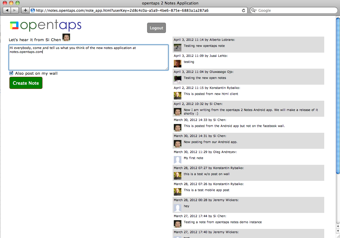This screenshot has width=340, height=238.
Task: Click 'Testing new opentaps note' text
Action: (x=204, y=46)
